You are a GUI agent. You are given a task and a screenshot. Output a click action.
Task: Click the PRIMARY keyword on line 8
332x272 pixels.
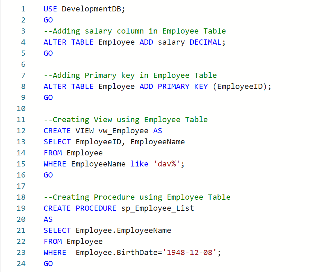click(x=174, y=87)
